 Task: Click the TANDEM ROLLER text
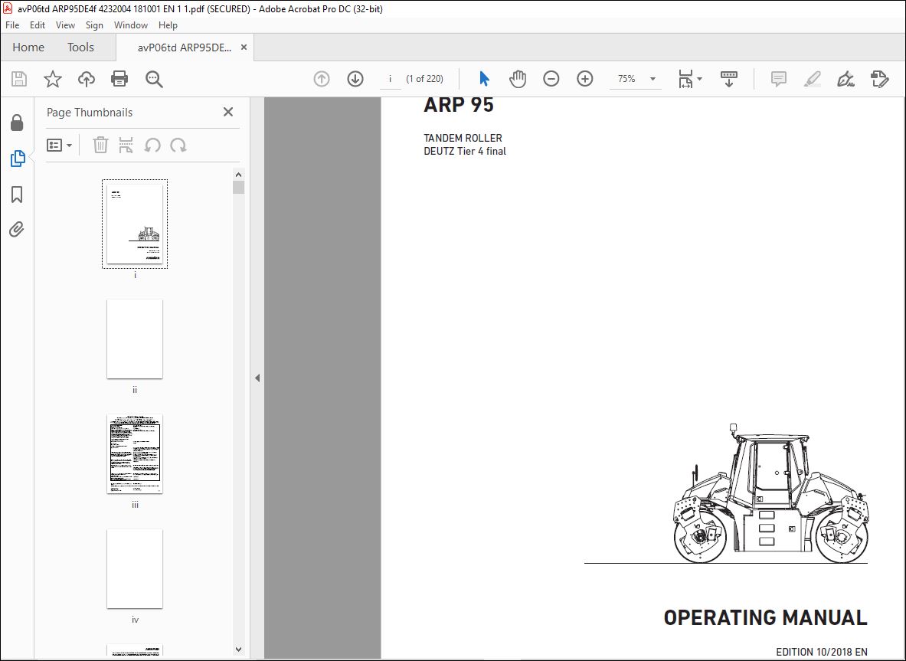point(463,138)
